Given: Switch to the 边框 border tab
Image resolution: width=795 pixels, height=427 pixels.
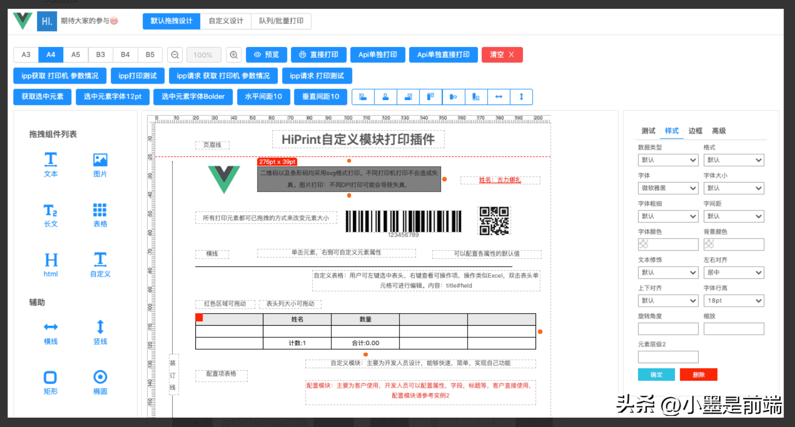Looking at the screenshot, I should tap(695, 131).
